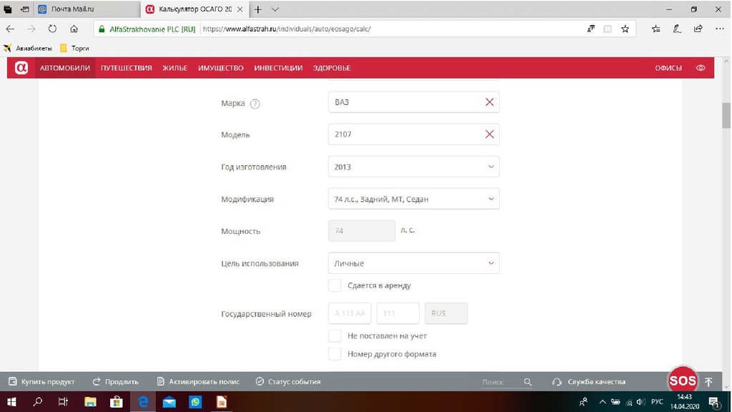The width and height of the screenshot is (732, 412).
Task: Open the Год изготовления dropdown
Action: coord(414,167)
